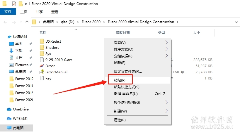Click the Desktop icon in sidebar
240x135 pixels.
click(11, 44)
